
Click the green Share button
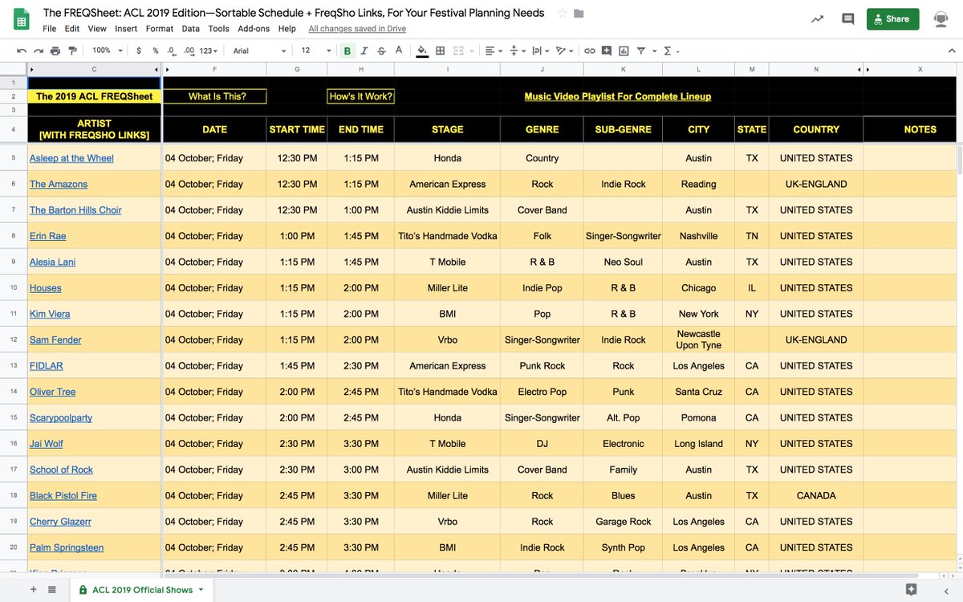[892, 18]
